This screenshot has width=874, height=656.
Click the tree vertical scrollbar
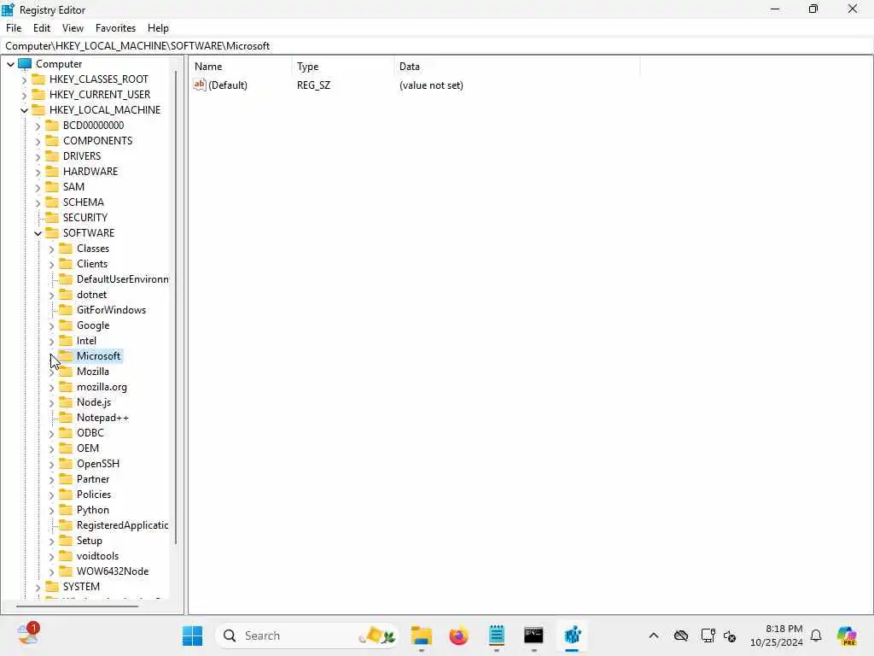176,307
